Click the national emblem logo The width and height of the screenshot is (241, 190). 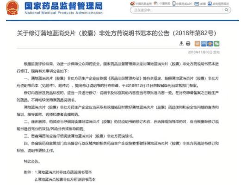click(12, 8)
